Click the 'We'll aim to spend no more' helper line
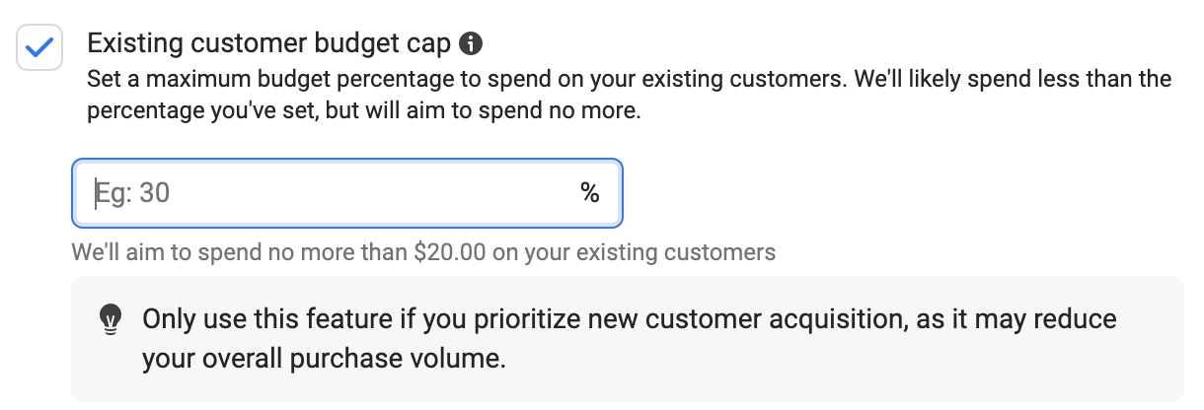Screen dimensions: 1204x410 click(x=423, y=251)
